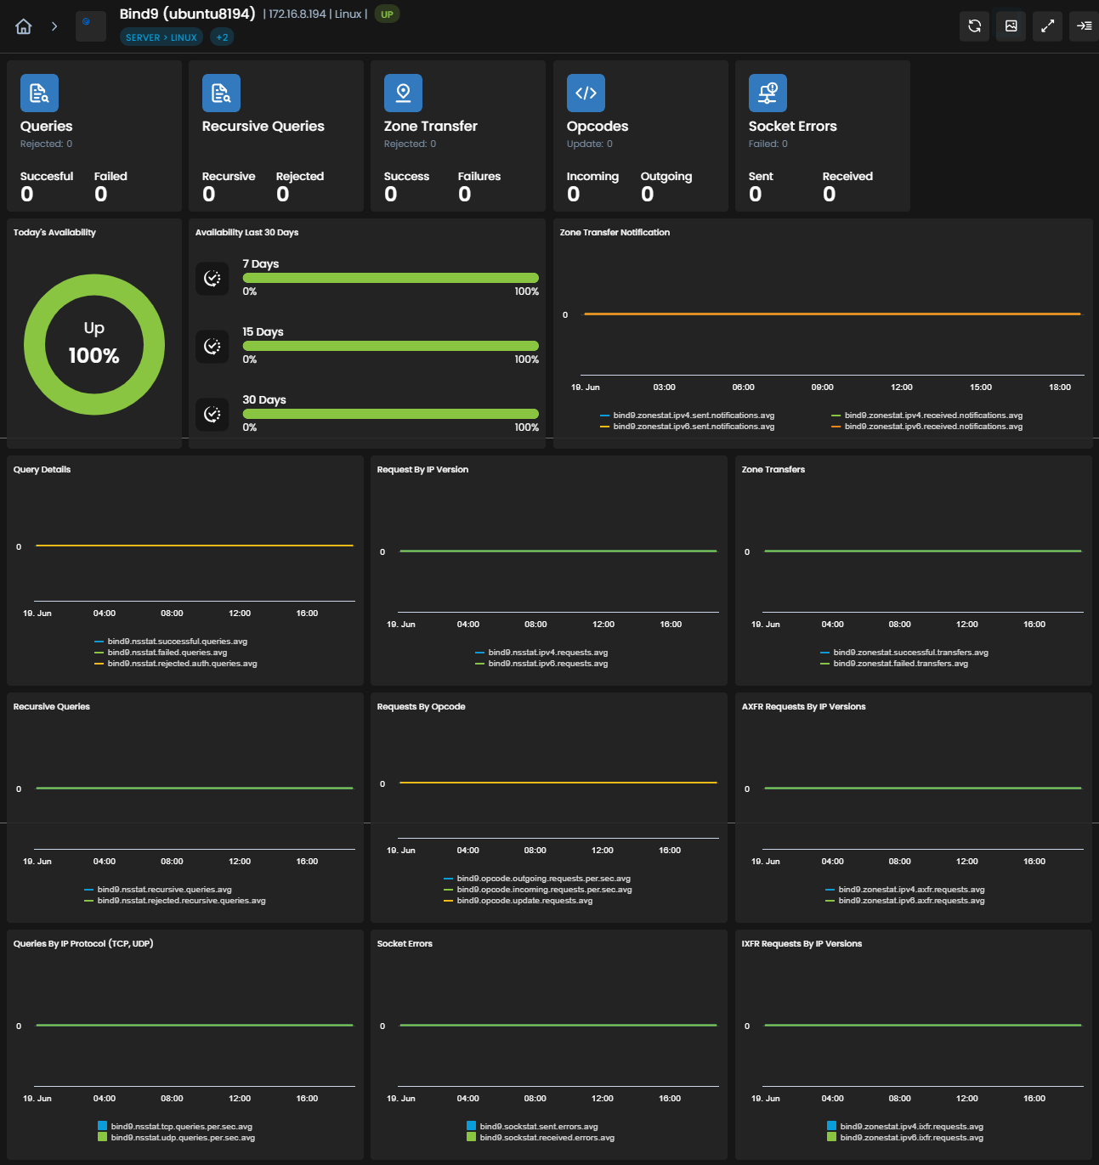Toggle nsstat.ipv6.requests.avg legend
This screenshot has height=1165, width=1099.
[x=541, y=664]
